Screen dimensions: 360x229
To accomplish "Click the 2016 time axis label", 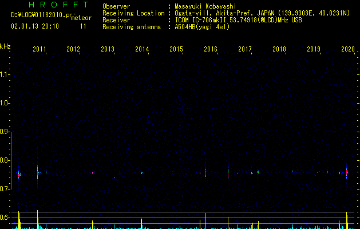I will tap(211, 49).
